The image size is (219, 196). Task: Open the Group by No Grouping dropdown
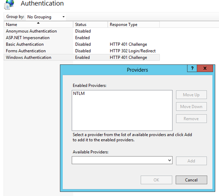pos(46,17)
